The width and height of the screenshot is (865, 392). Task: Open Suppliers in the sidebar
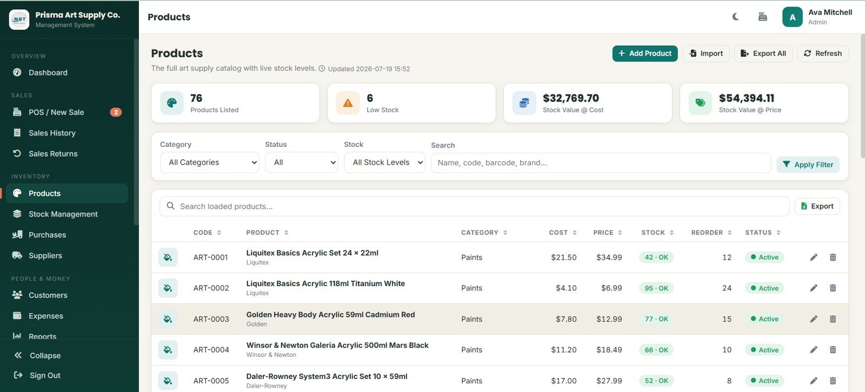[67, 255]
